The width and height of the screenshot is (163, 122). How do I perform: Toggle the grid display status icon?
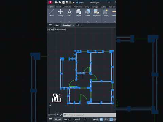tap(101, 119)
